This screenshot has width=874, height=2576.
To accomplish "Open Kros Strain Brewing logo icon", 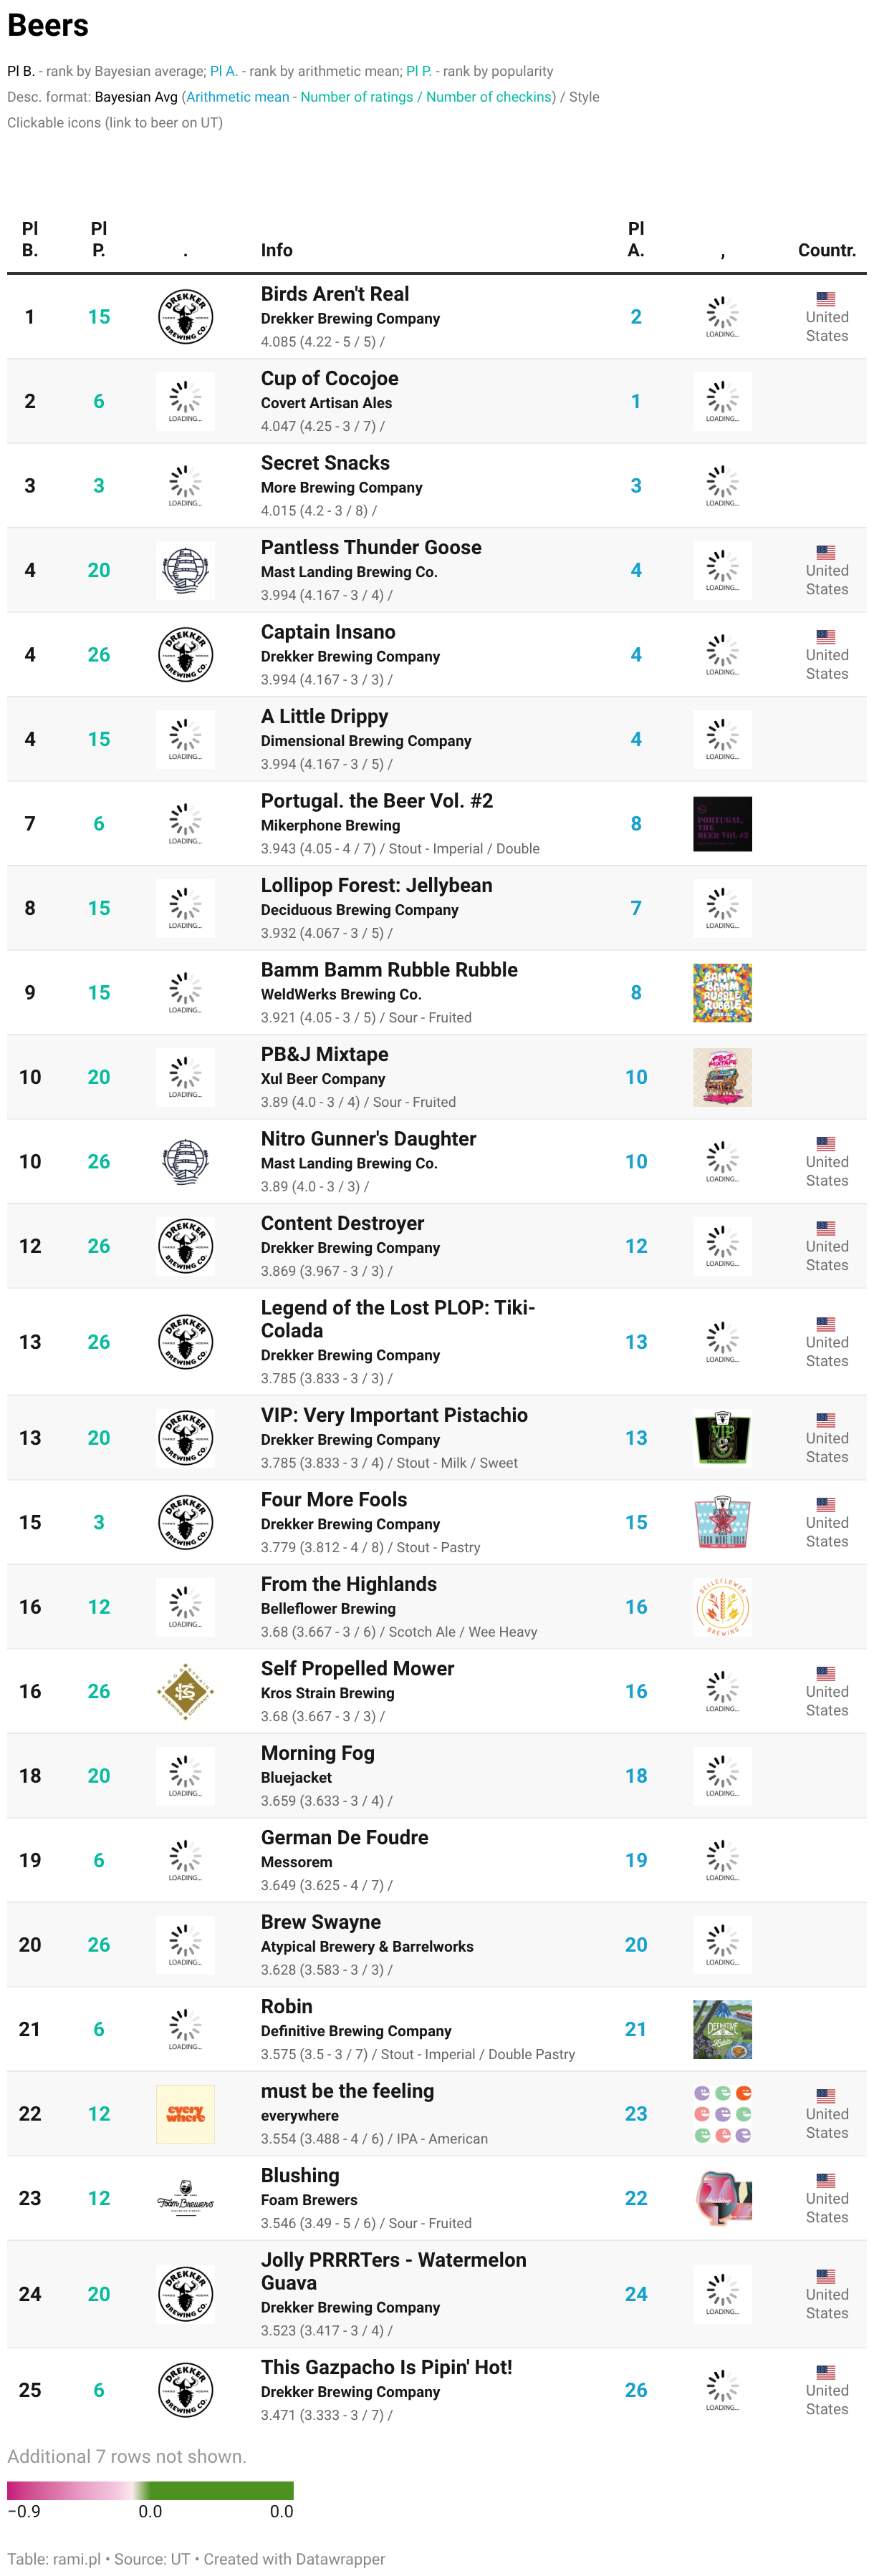I will coord(186,1691).
